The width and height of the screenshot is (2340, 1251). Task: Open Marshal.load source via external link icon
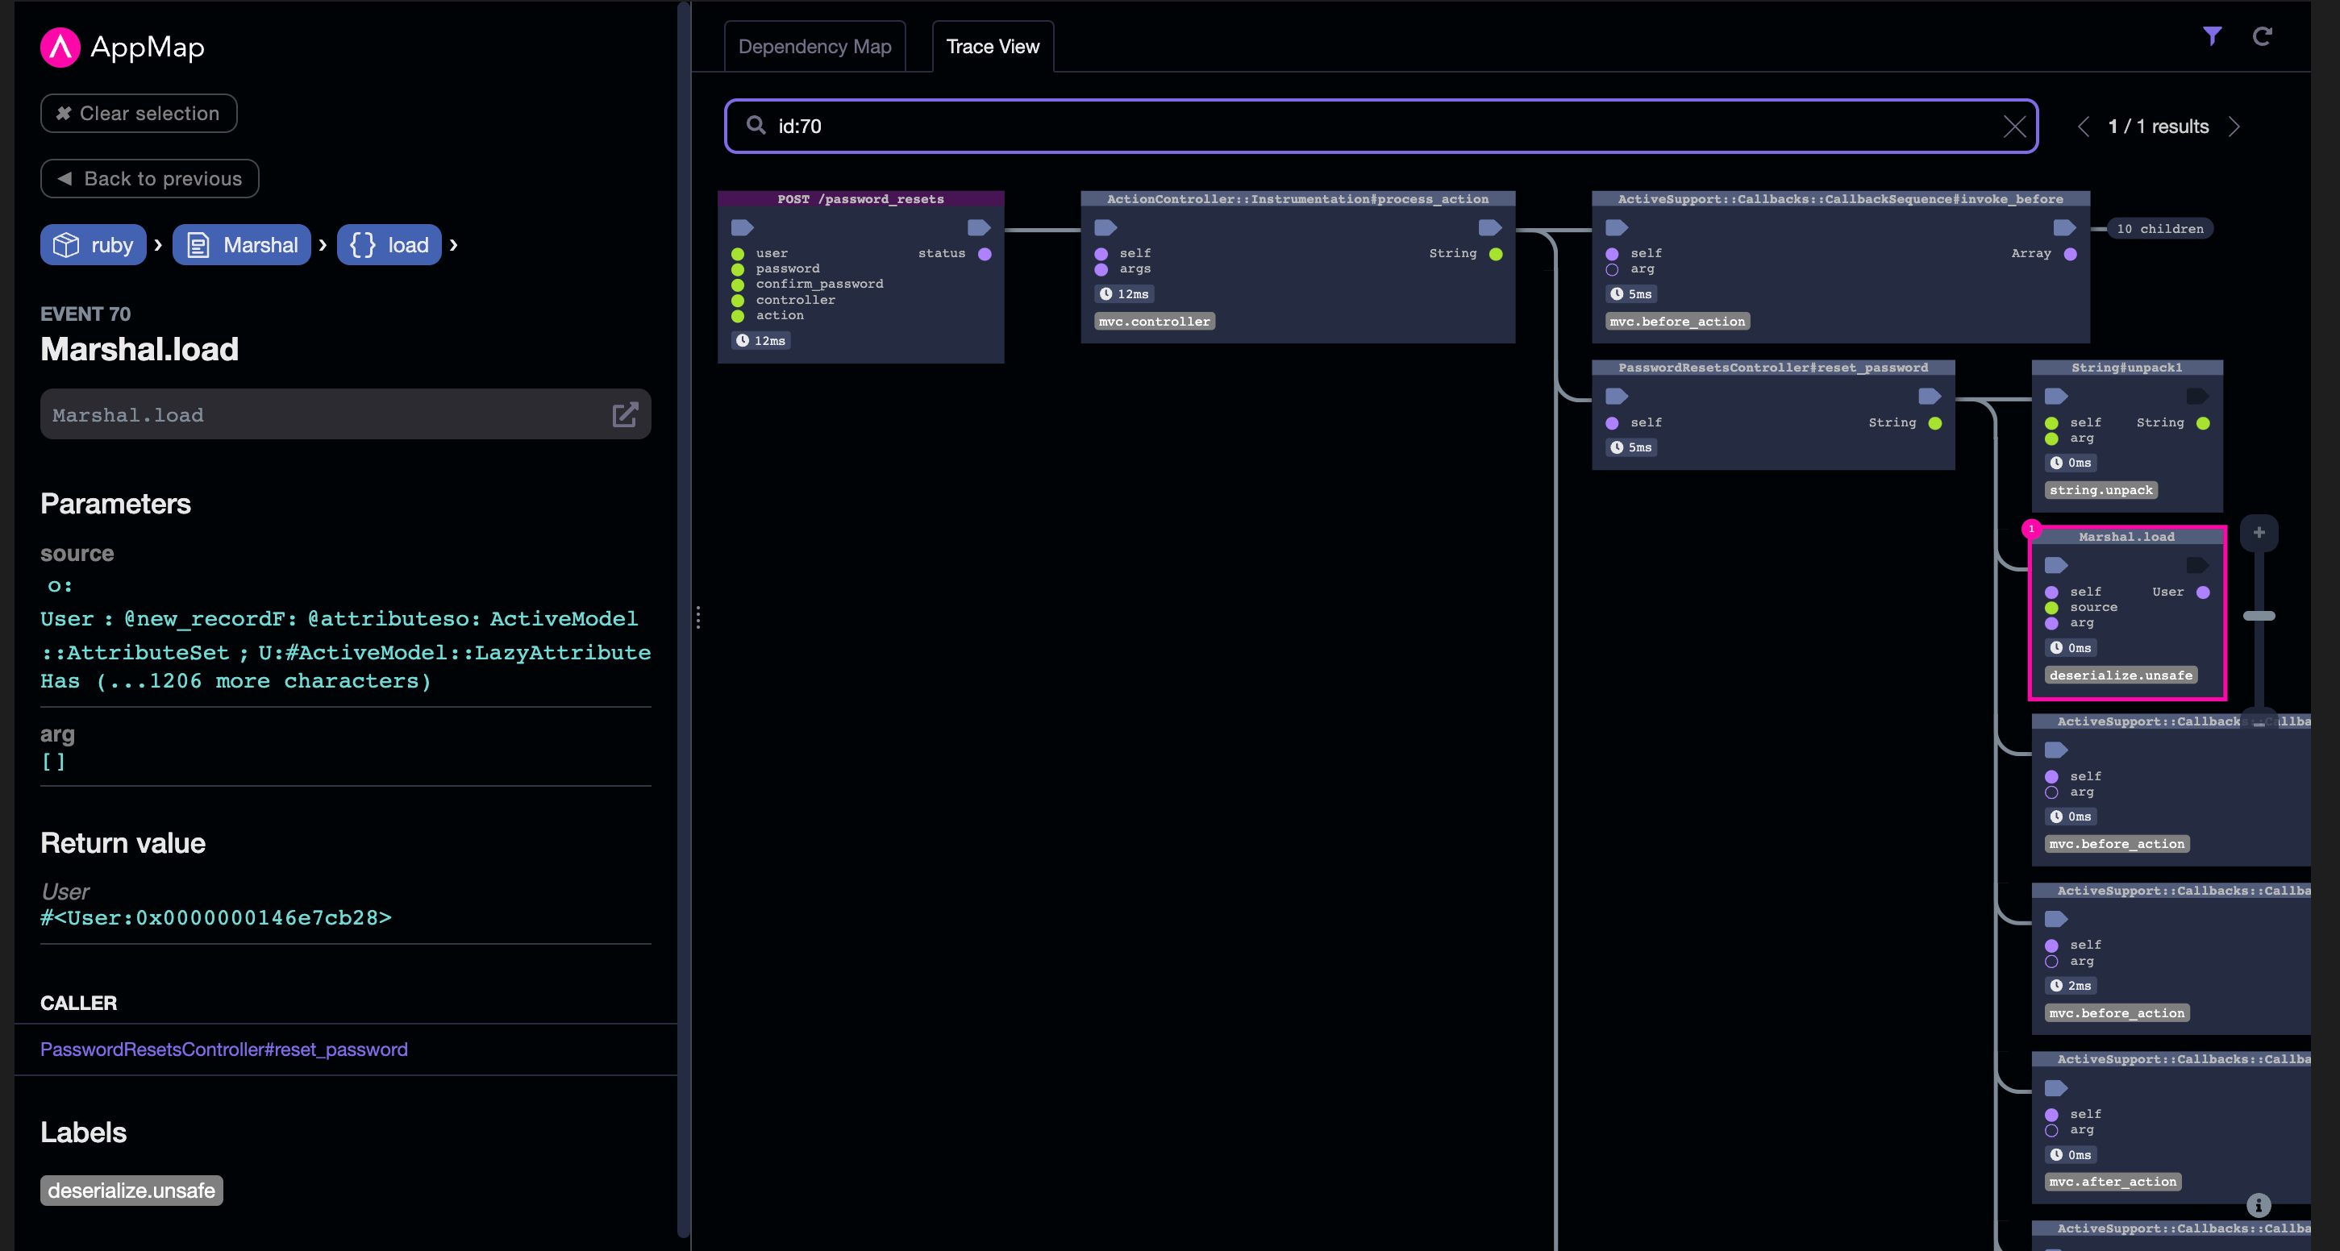coord(625,415)
